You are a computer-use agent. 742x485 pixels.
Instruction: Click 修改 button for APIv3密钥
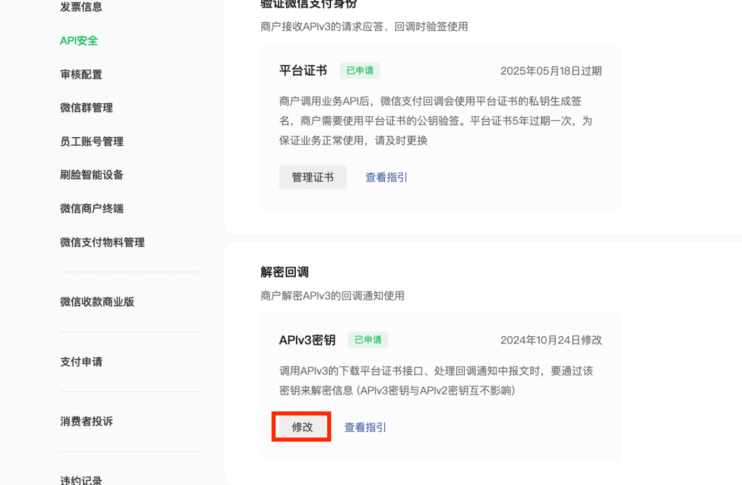click(x=302, y=427)
